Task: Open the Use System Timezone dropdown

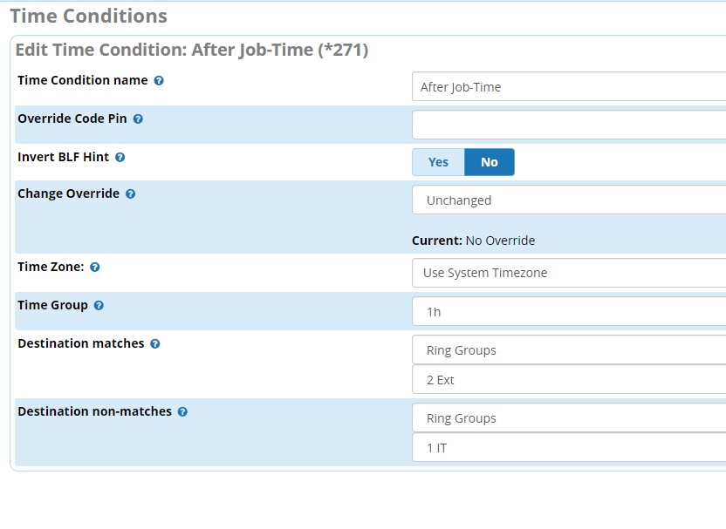Action: pos(567,273)
